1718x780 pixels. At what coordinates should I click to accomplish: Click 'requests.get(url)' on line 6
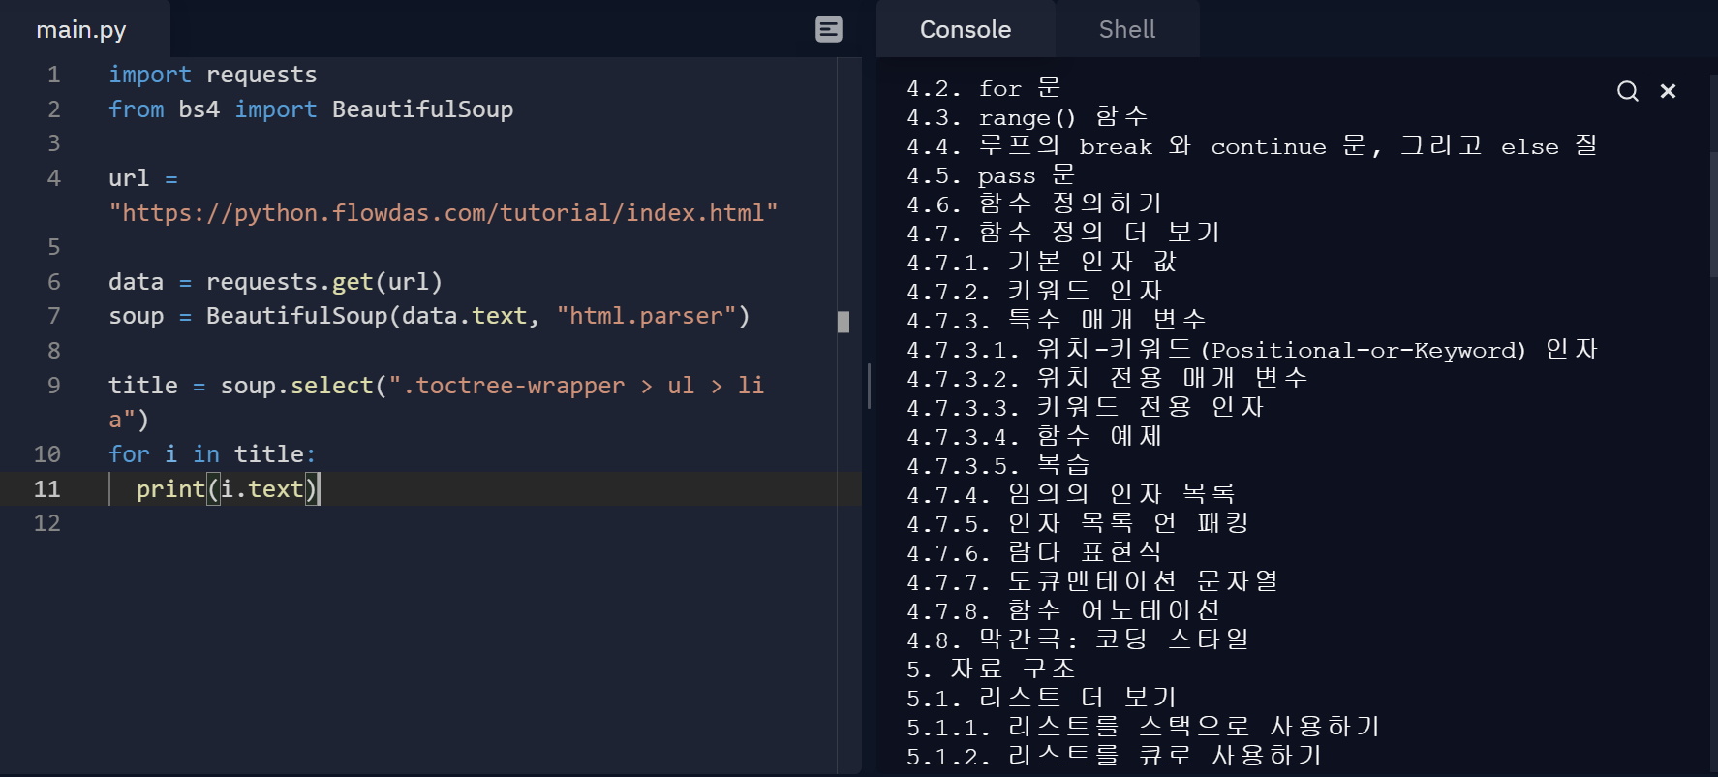point(324,282)
